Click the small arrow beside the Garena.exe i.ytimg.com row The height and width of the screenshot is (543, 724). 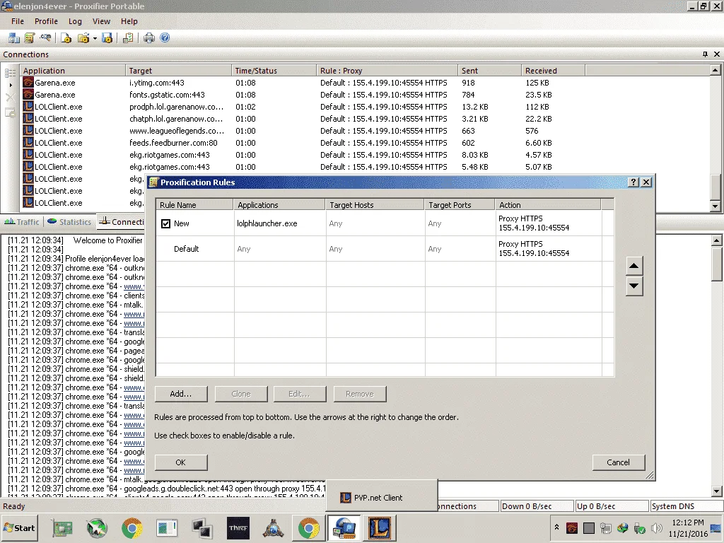[11, 85]
